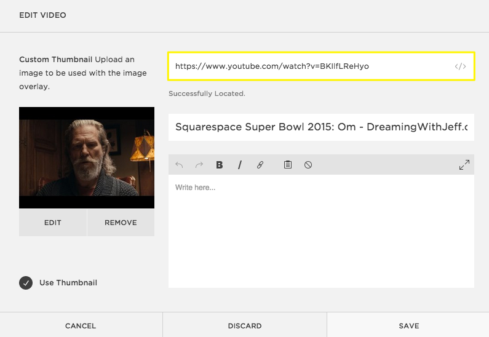Image resolution: width=489 pixels, height=337 pixels.
Task: Select the custom thumbnail preview image
Action: pyautogui.click(x=87, y=158)
